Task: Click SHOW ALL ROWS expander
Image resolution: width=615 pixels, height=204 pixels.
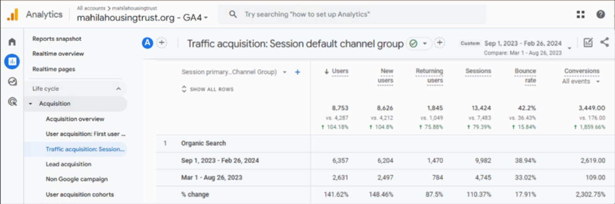Action: 207,89
